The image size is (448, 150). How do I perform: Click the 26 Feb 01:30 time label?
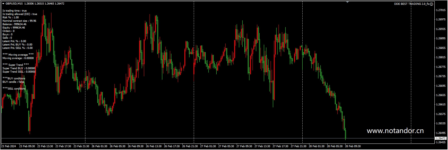[100, 146]
